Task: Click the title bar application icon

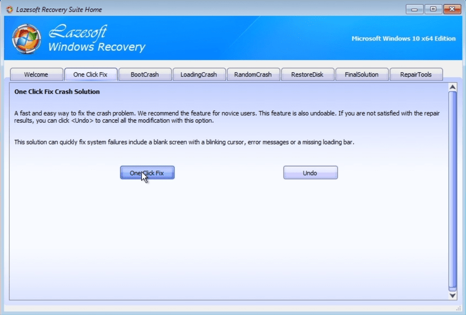Action: pos(9,9)
